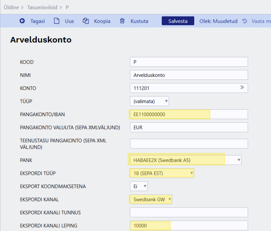This screenshot has width=271, height=231.
Task: Click the Uus new document icon
Action: 57,21
